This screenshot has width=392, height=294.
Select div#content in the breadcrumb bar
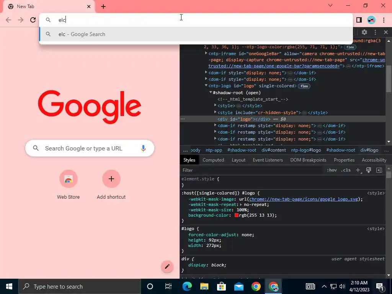coord(274,150)
